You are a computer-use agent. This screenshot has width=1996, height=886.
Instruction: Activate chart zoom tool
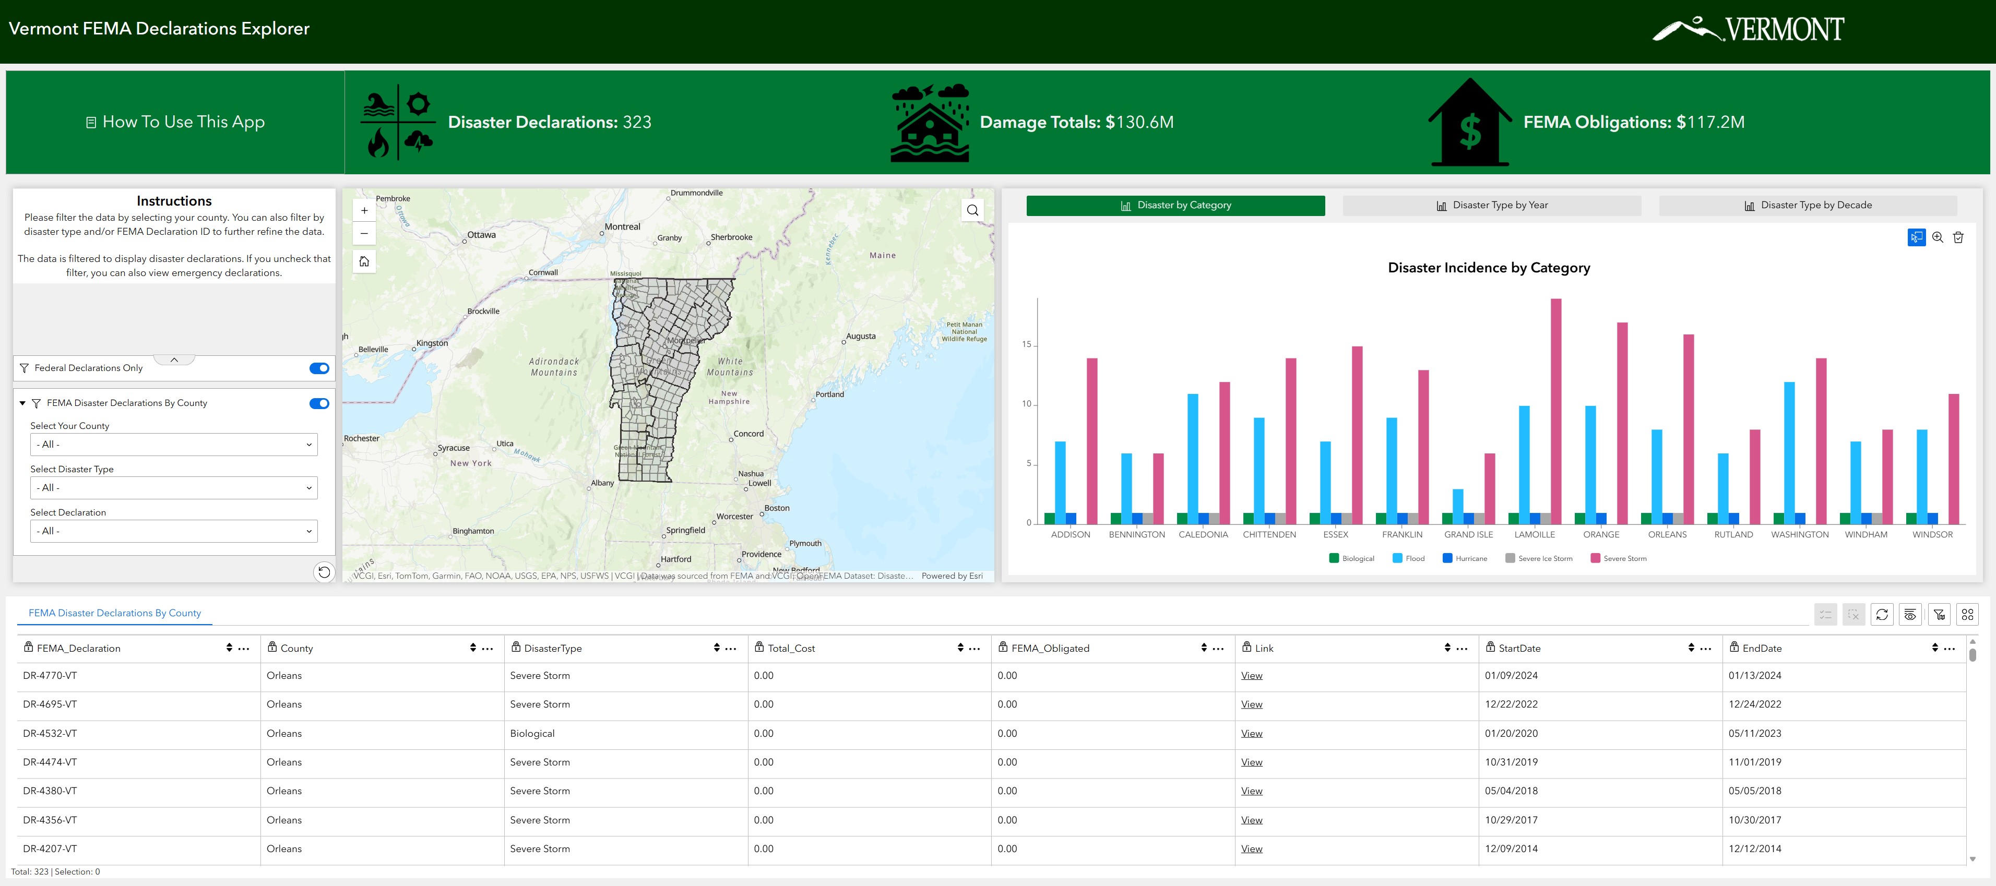click(x=1937, y=238)
